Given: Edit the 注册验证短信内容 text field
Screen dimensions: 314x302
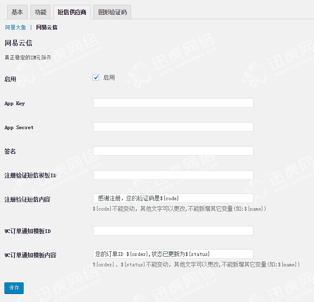Looking at the screenshot, I should 173,198.
